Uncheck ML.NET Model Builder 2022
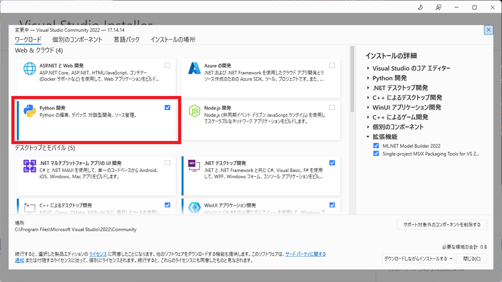The height and width of the screenshot is (282, 502). click(x=376, y=146)
